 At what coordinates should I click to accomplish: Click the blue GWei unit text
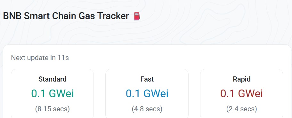point(156,93)
